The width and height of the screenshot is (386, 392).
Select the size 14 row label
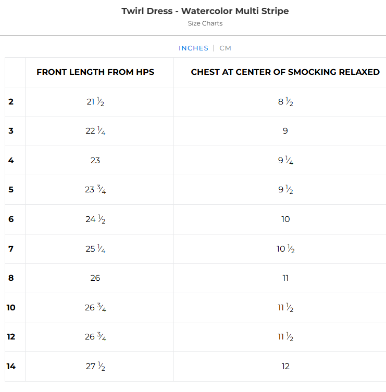pyautogui.click(x=11, y=367)
